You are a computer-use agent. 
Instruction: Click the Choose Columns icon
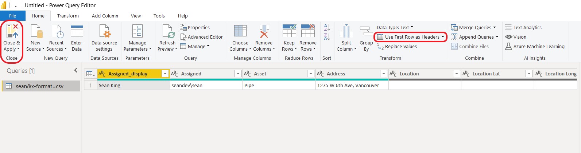click(240, 31)
